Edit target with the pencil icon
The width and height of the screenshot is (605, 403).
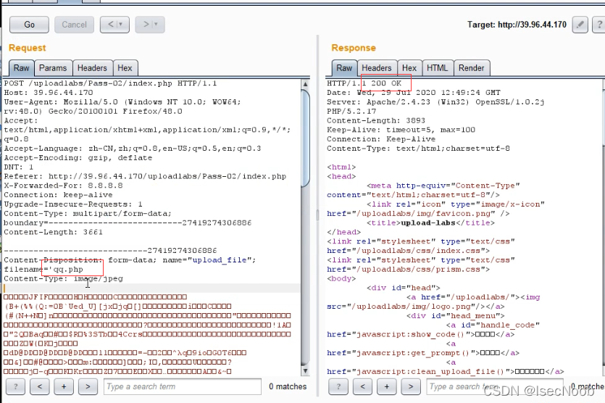pyautogui.click(x=580, y=25)
